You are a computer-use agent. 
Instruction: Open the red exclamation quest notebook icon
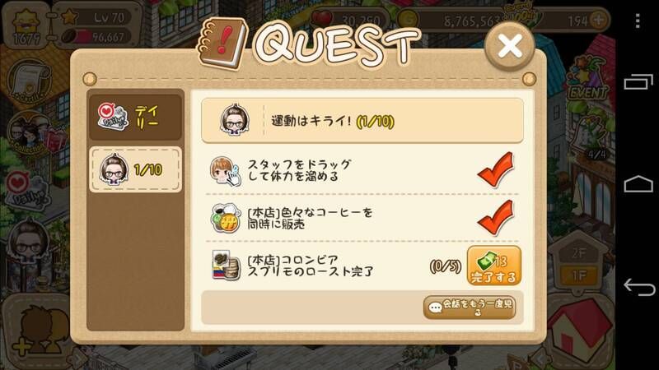click(x=222, y=44)
